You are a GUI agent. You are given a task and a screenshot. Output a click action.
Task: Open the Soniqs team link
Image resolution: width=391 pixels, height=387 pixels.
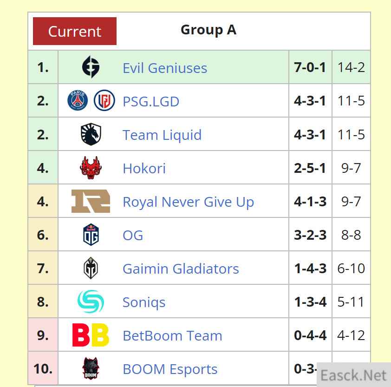pos(144,302)
